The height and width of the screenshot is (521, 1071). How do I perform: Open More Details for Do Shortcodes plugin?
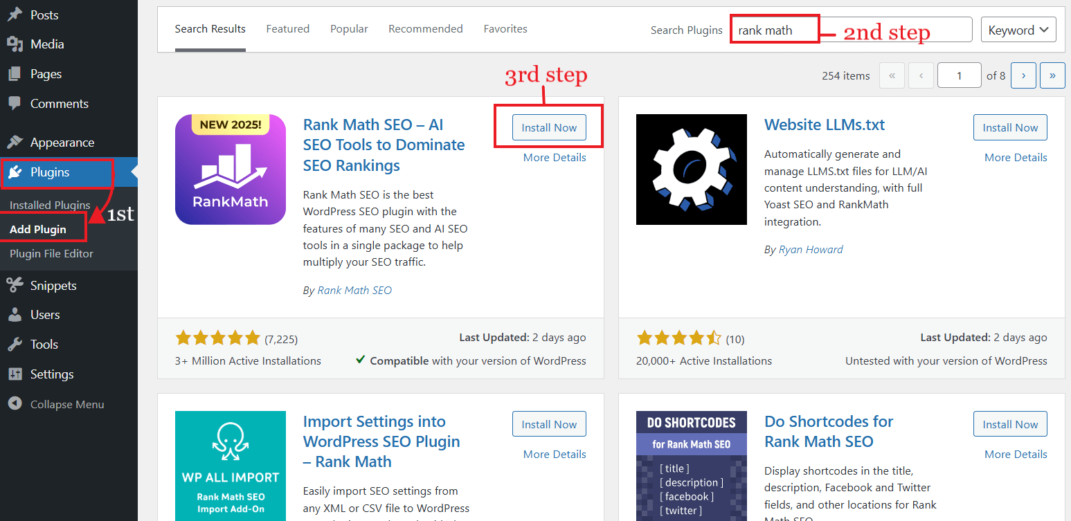1016,455
